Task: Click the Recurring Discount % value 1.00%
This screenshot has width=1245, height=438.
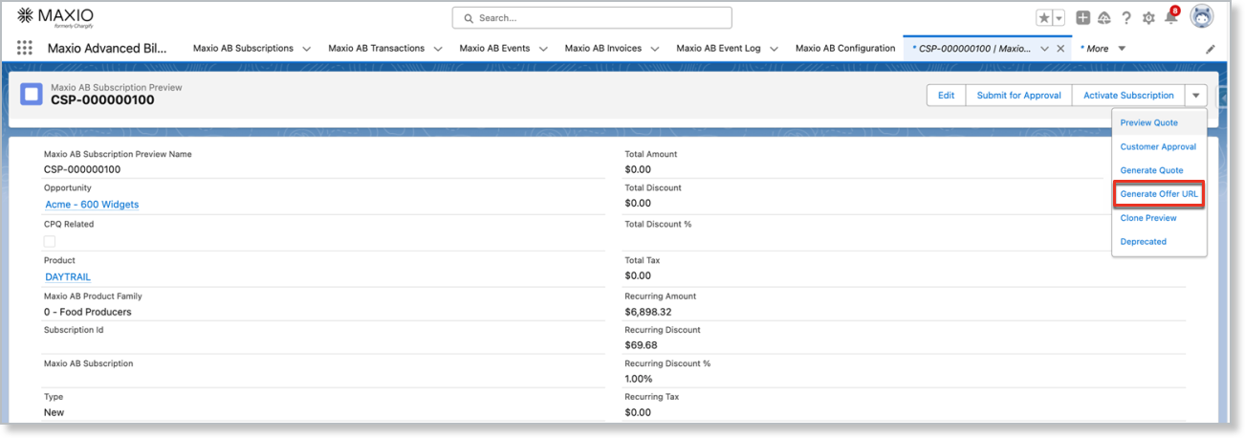Action: (638, 379)
